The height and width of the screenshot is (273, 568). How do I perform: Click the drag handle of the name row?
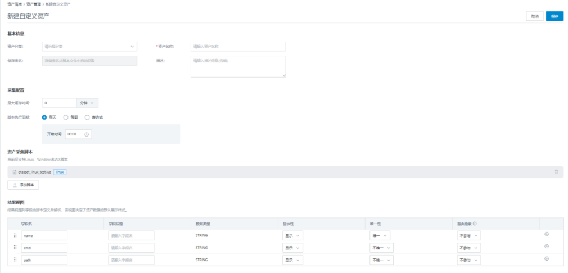(15, 235)
